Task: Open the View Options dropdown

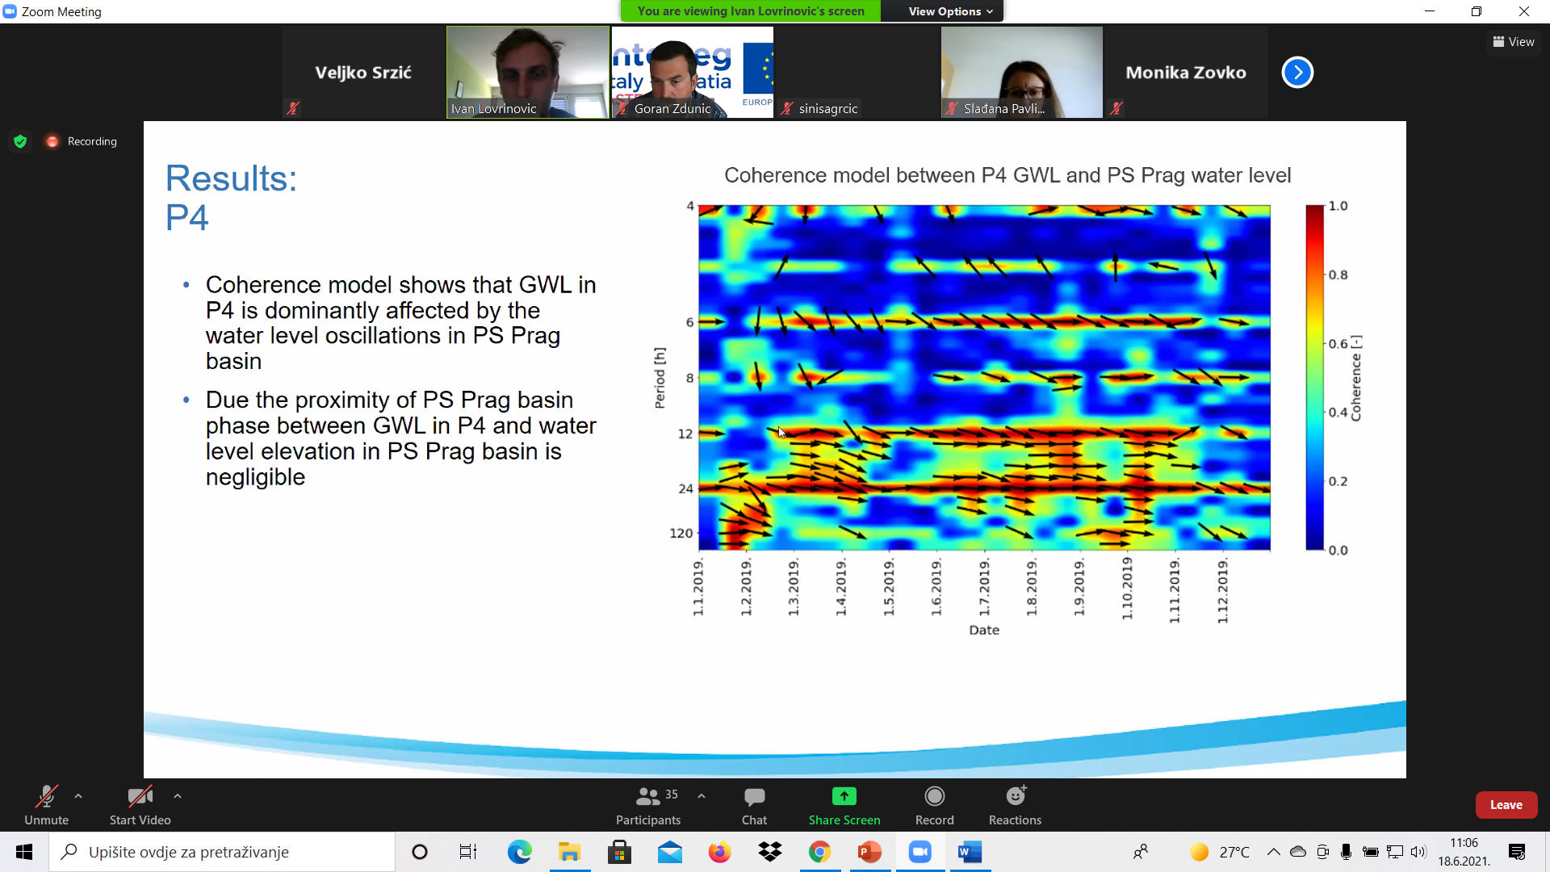Action: point(950,11)
